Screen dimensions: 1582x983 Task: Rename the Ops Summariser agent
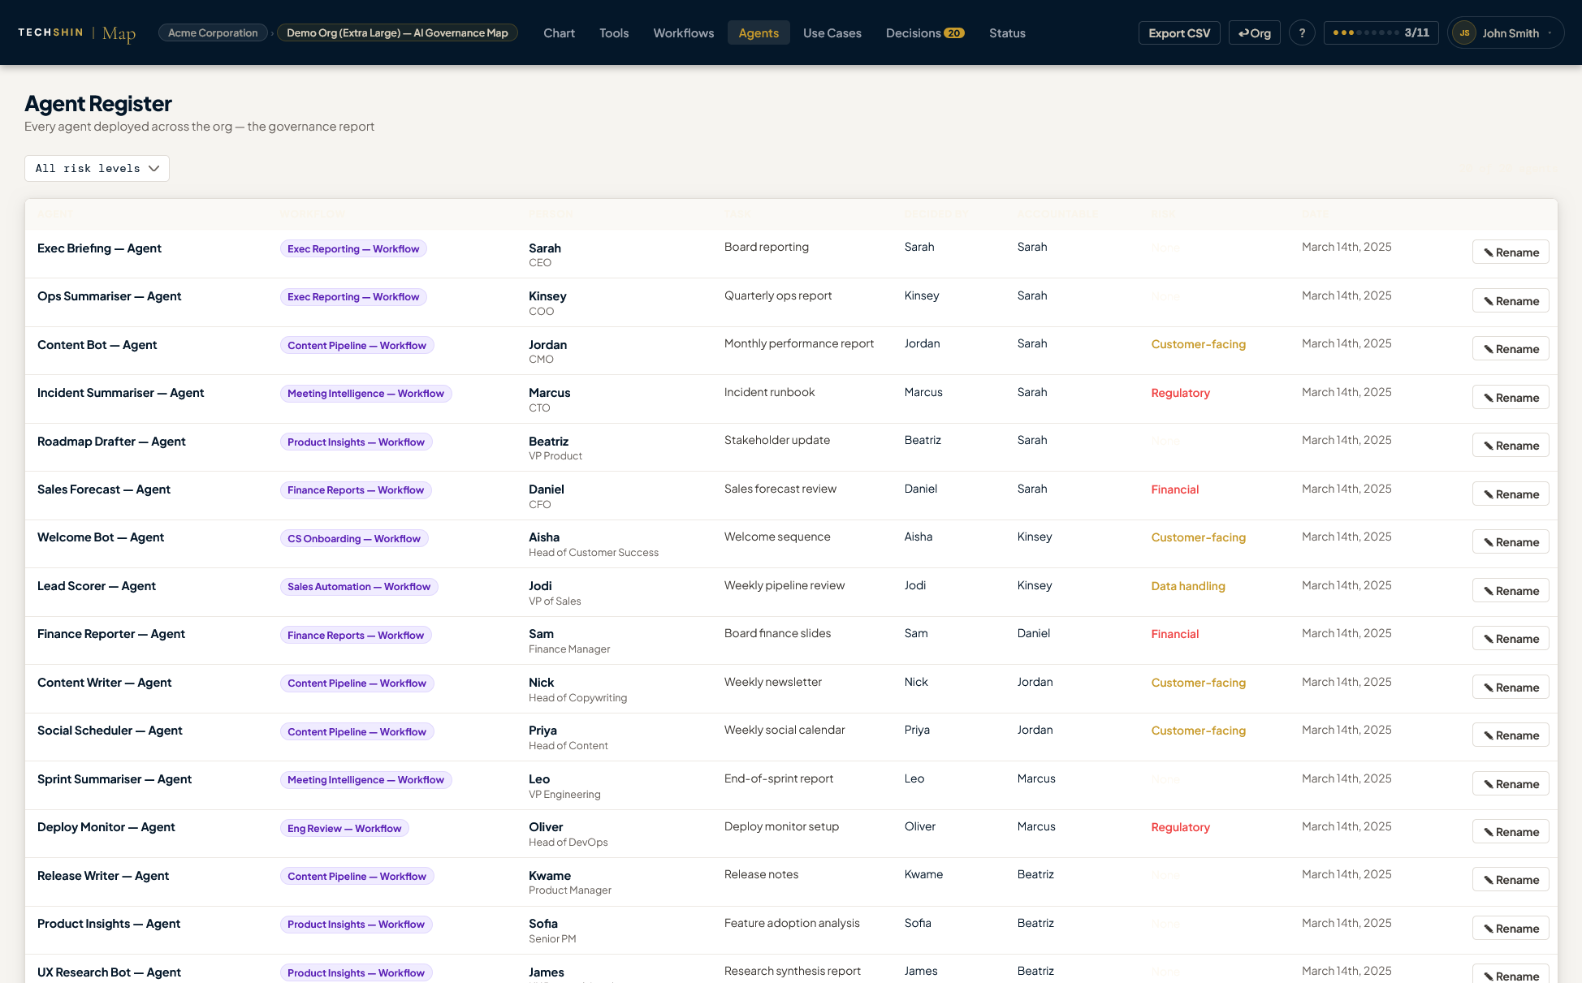click(1511, 301)
